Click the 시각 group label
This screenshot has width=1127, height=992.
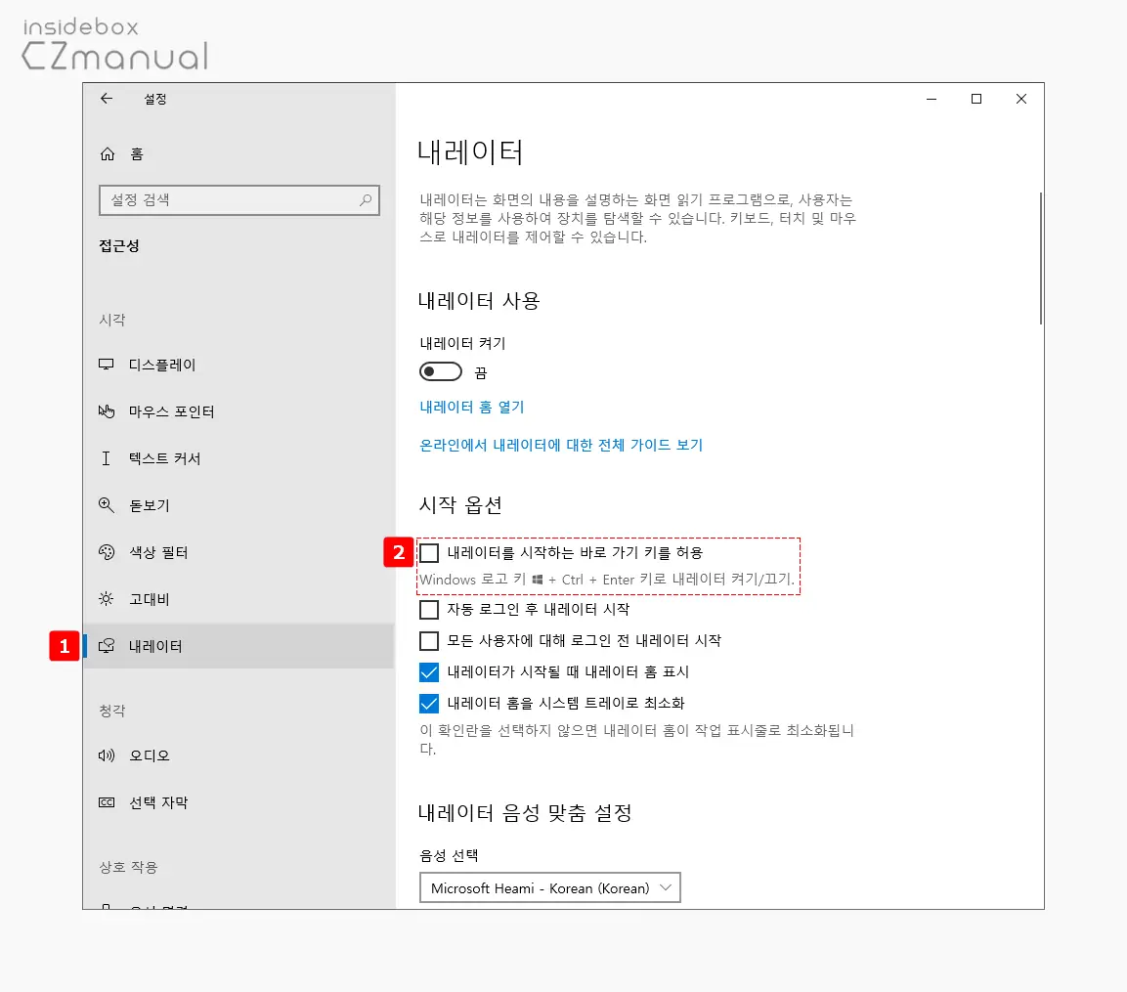coord(112,320)
